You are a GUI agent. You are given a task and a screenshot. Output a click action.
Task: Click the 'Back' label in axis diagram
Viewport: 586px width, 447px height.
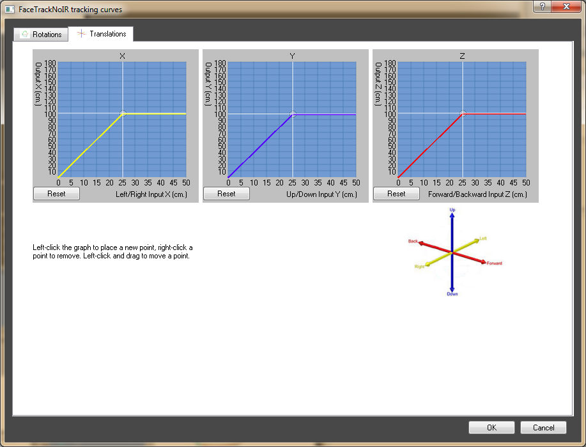(413, 241)
